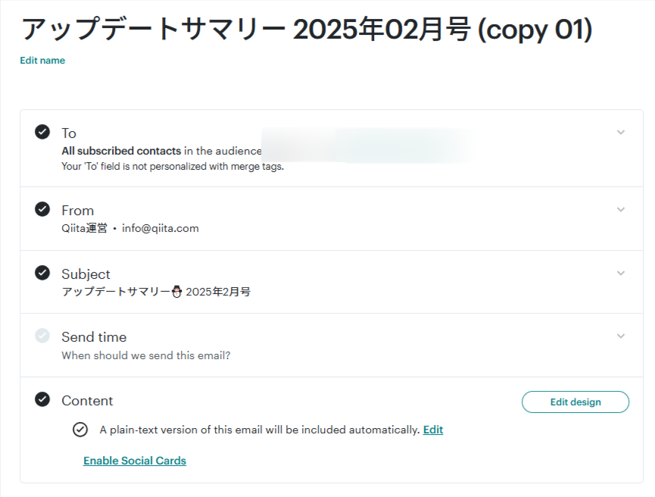Click the Content section checkmark icon
This screenshot has width=655, height=497.
[x=42, y=400]
